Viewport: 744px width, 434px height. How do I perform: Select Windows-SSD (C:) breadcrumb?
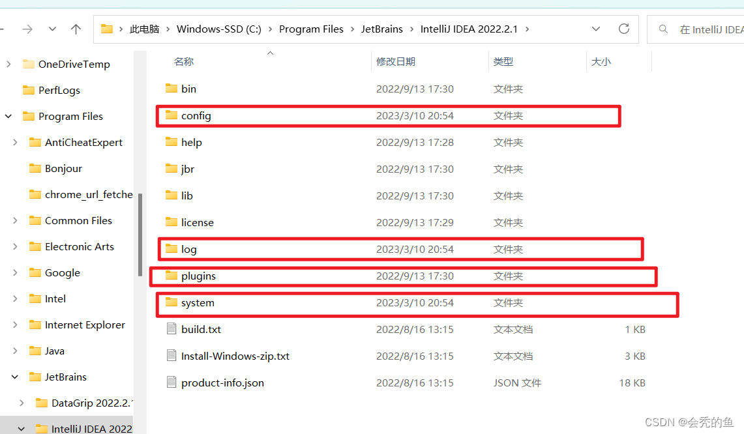218,29
